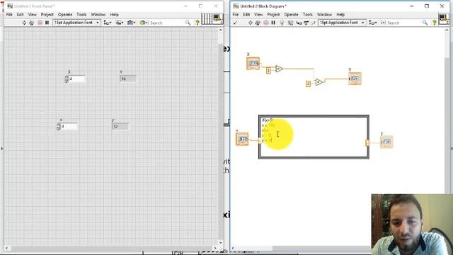Open Help menu in Front Panel window
Screen dimensions: 453x255
coord(115,14)
